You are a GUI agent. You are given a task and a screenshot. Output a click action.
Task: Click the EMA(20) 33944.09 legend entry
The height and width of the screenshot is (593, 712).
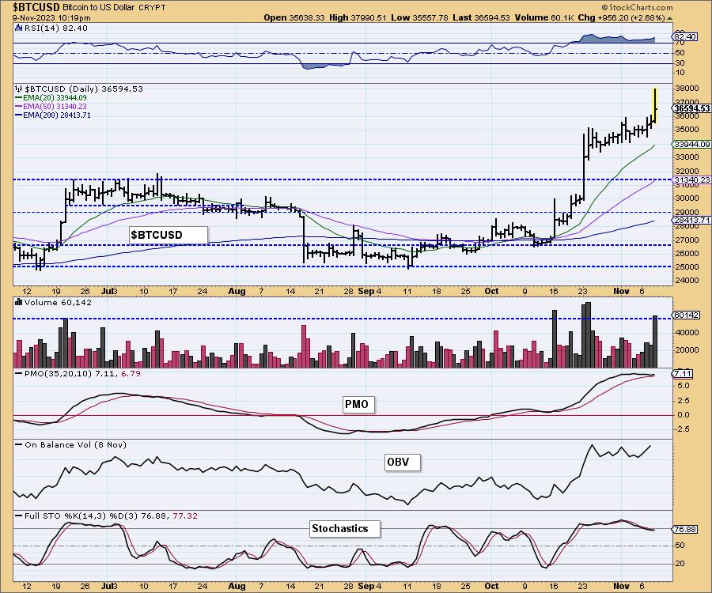(x=55, y=97)
